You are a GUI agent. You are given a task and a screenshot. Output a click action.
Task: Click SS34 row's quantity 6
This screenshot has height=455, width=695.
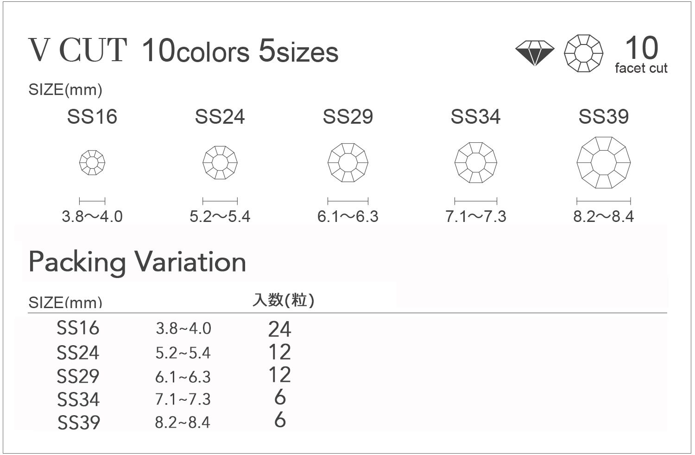tap(280, 398)
